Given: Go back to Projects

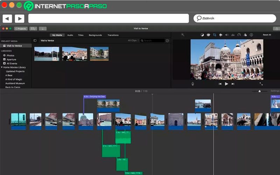Looking at the screenshot, I should [21, 29].
